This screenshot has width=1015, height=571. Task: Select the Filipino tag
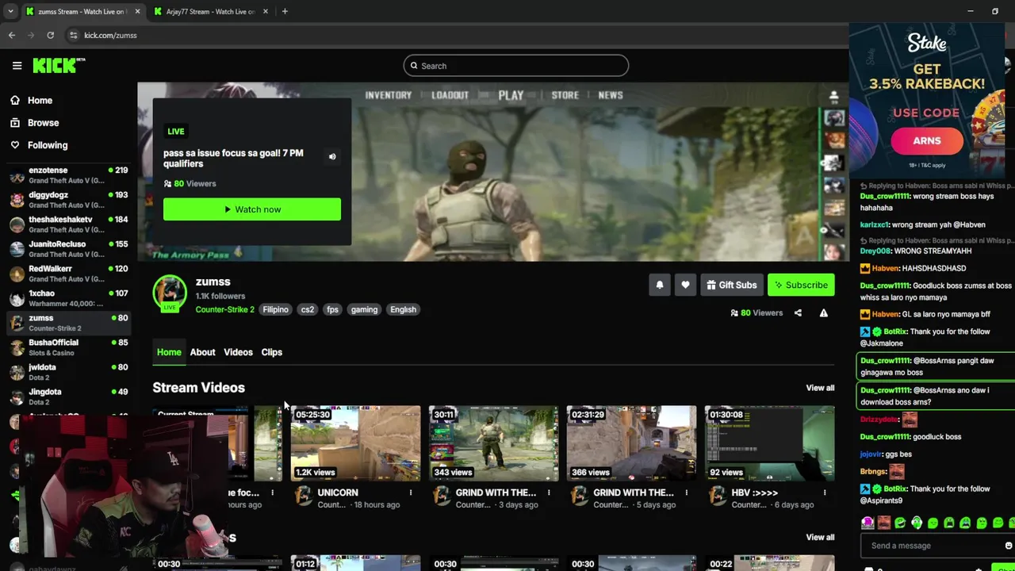tap(275, 309)
